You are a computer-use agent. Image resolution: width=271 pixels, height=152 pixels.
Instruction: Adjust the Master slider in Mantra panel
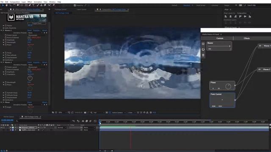coord(219,46)
